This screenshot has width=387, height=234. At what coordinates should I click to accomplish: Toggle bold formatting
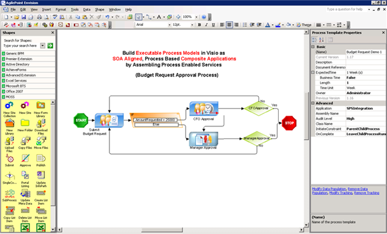tap(200, 25)
